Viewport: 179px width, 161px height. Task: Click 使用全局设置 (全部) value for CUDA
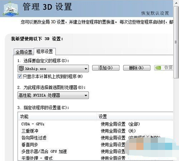point(120,124)
